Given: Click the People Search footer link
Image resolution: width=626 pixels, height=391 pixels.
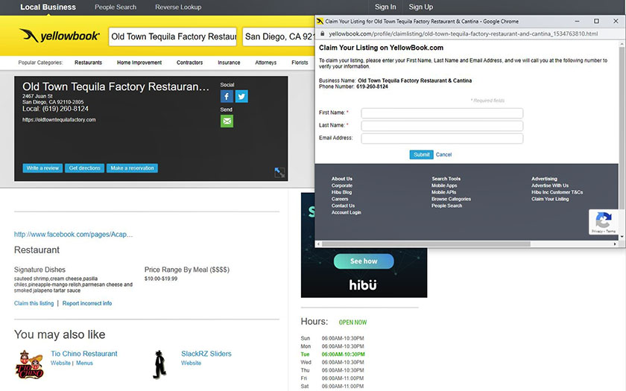Looking at the screenshot, I should click(446, 206).
